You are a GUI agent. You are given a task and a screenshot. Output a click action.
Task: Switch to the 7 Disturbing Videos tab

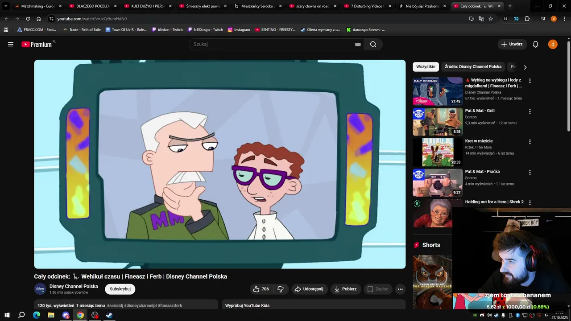pyautogui.click(x=368, y=6)
